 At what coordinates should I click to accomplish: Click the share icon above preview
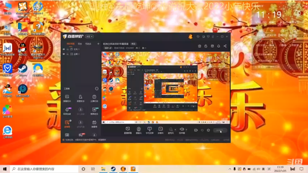point(225,46)
